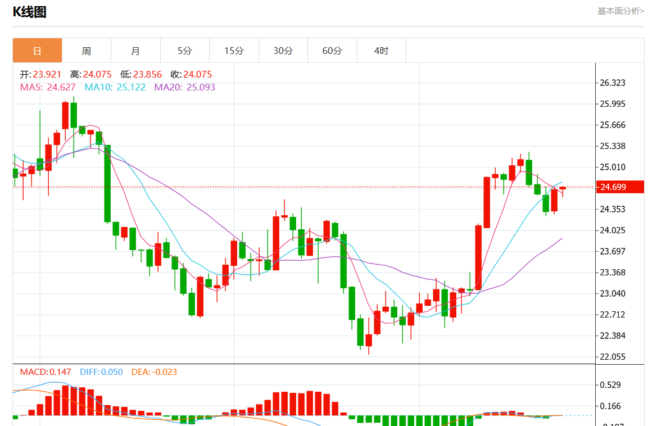This screenshot has width=666, height=426.
Task: Click the DIFF:0.050 indicator label
Action: pyautogui.click(x=101, y=371)
